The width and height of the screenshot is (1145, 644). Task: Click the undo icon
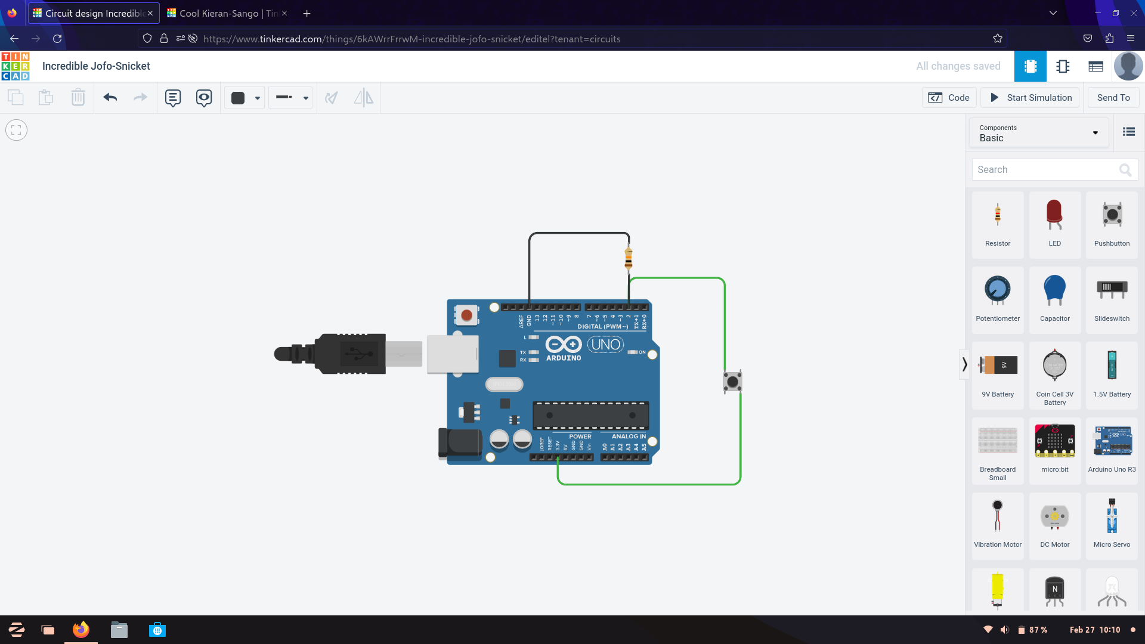[110, 98]
